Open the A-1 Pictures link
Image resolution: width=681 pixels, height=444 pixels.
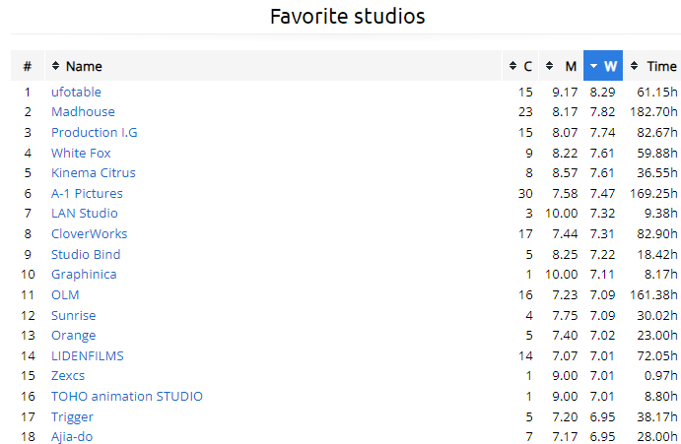tap(87, 194)
